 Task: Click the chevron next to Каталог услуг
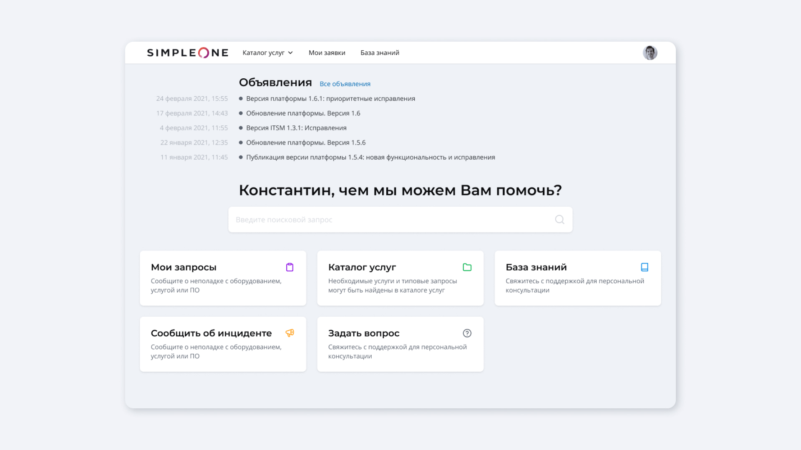pos(290,53)
